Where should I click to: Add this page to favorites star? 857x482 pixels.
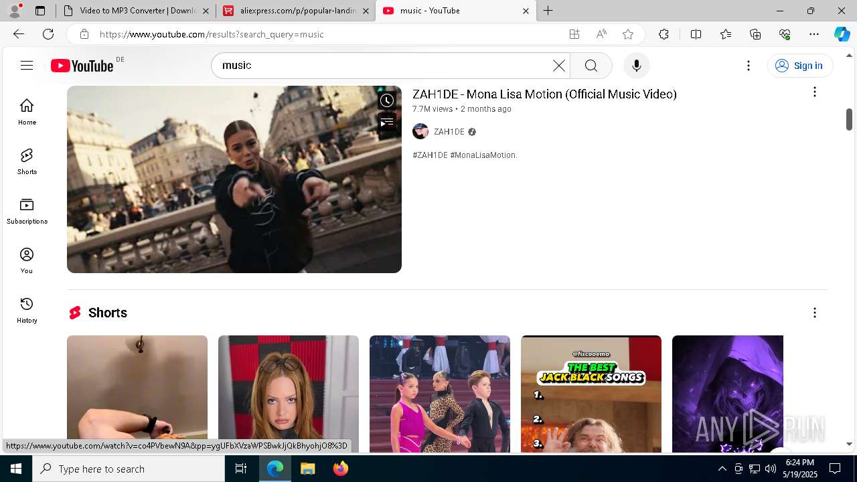pyautogui.click(x=628, y=34)
